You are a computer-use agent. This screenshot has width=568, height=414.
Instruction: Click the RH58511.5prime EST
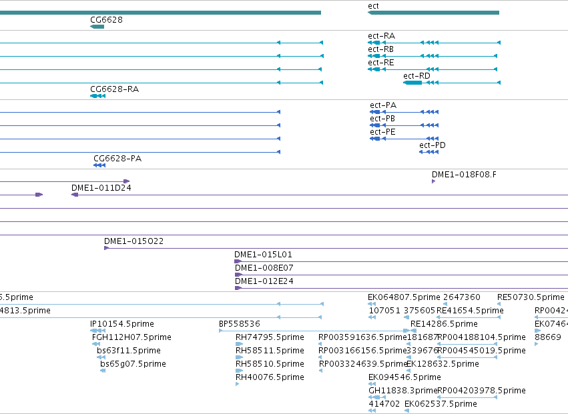pyautogui.click(x=239, y=357)
